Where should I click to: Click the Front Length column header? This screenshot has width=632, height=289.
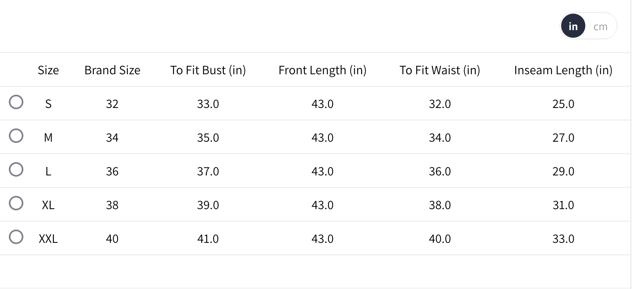coord(322,70)
